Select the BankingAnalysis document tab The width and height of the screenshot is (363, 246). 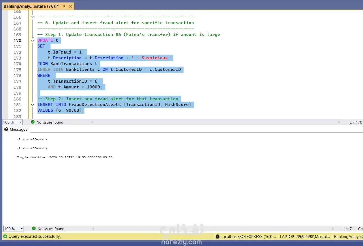(31, 6)
